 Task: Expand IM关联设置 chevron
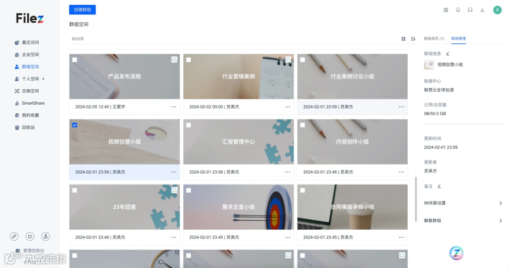[500, 203]
